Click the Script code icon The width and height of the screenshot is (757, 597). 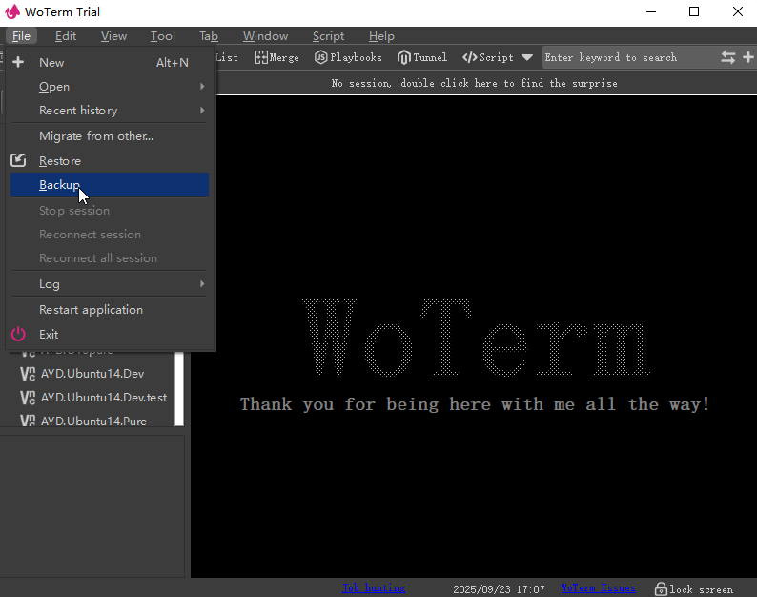tap(469, 57)
